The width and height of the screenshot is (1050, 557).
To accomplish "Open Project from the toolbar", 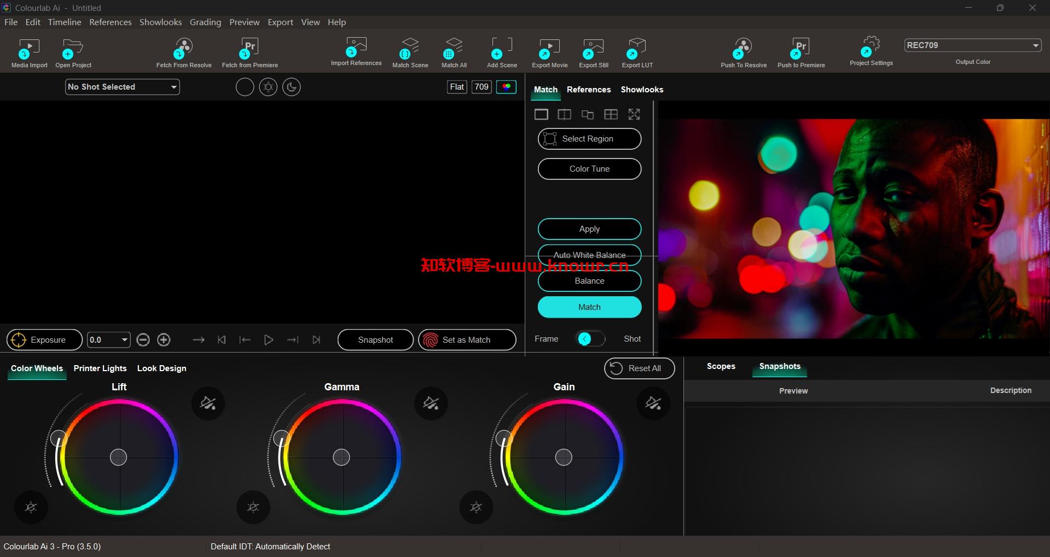I will [x=73, y=49].
